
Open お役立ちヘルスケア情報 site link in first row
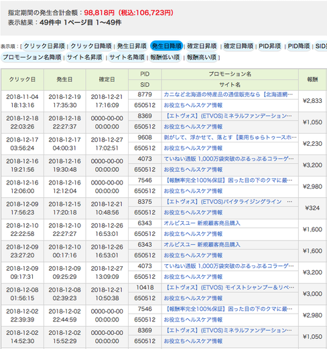click(x=193, y=106)
